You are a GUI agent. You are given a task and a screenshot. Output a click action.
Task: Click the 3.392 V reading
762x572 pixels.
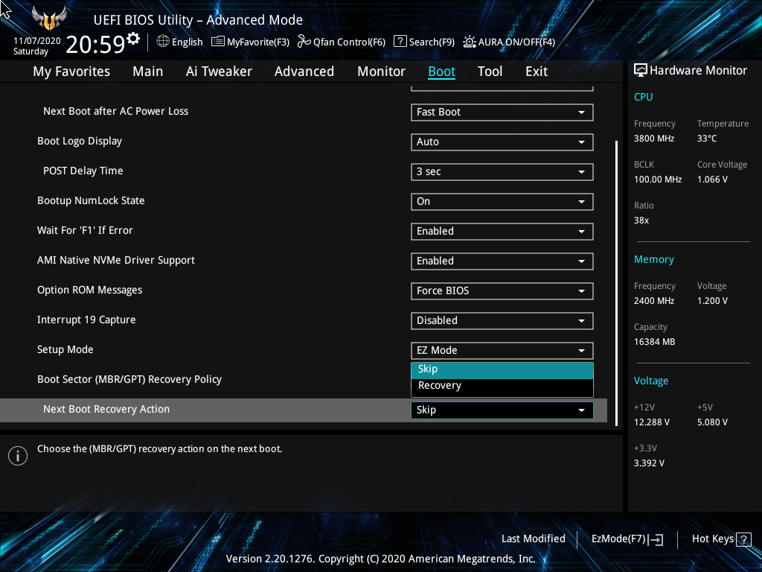tap(649, 463)
